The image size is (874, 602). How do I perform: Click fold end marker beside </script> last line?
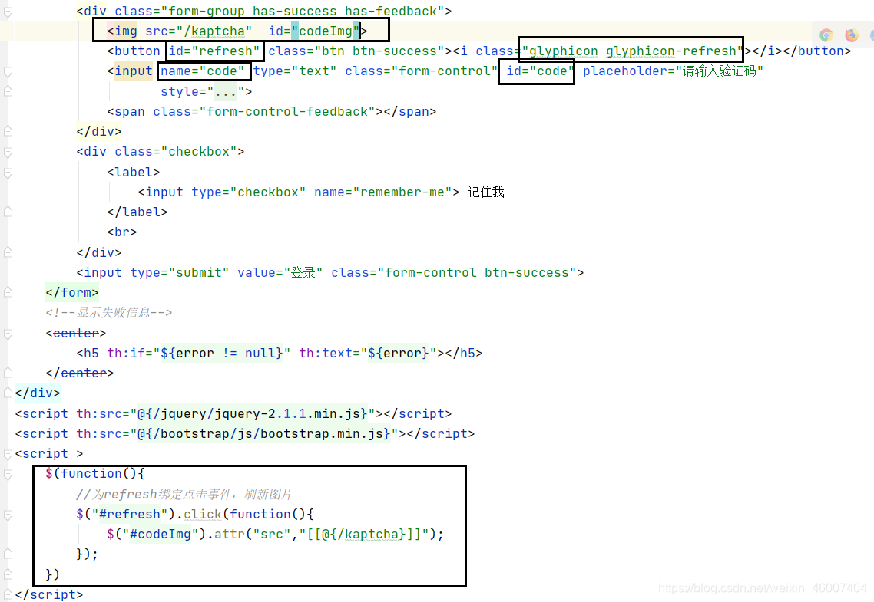(x=8, y=595)
